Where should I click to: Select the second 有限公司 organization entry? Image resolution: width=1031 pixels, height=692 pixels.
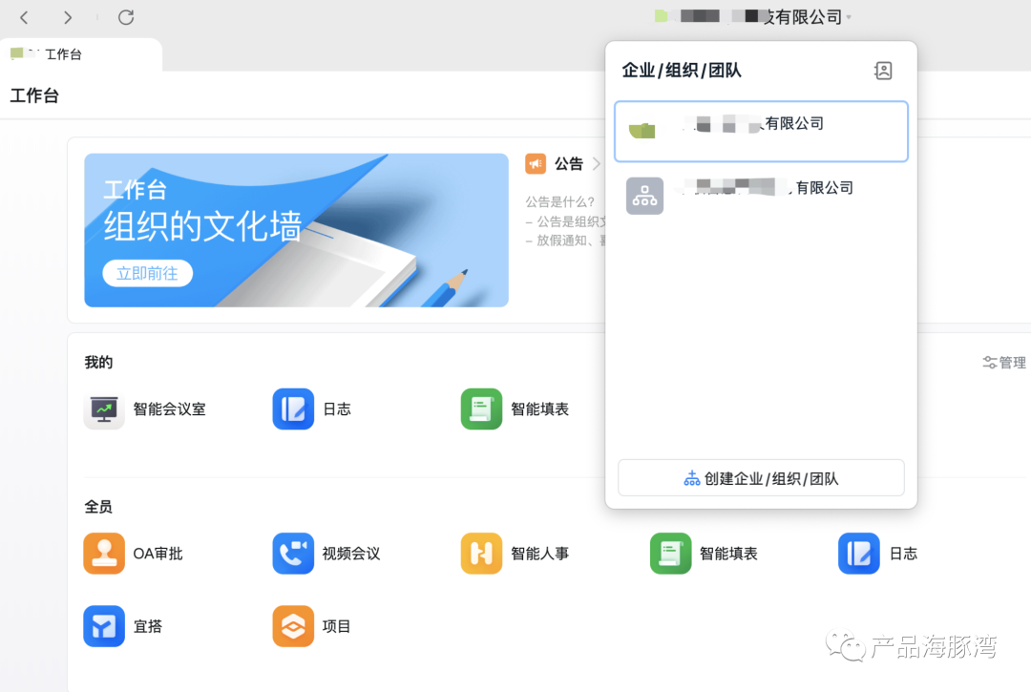coord(761,196)
